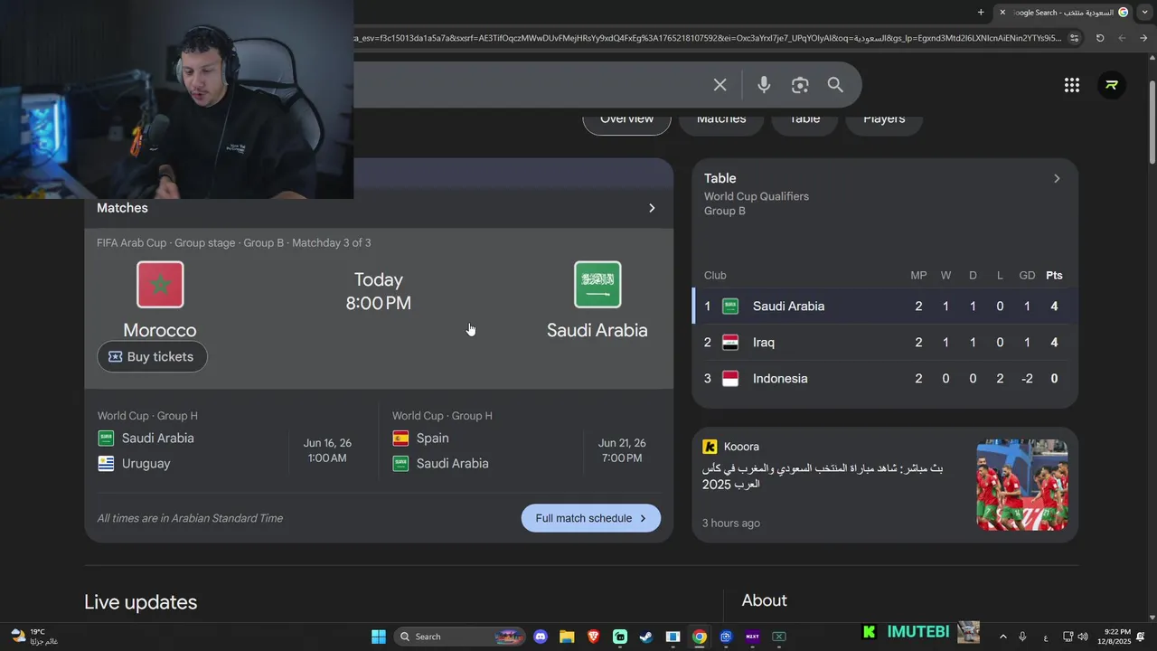Launch Brave browser from taskbar
The width and height of the screenshot is (1157, 651).
point(593,637)
